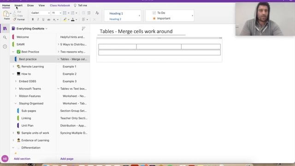The height and width of the screenshot is (166, 295).
Task: Click the delete X icon in ribbon
Action: tap(94, 19)
